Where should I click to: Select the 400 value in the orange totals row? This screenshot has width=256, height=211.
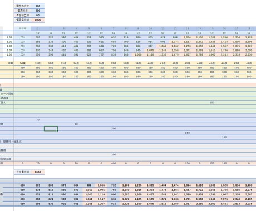coord(114,163)
